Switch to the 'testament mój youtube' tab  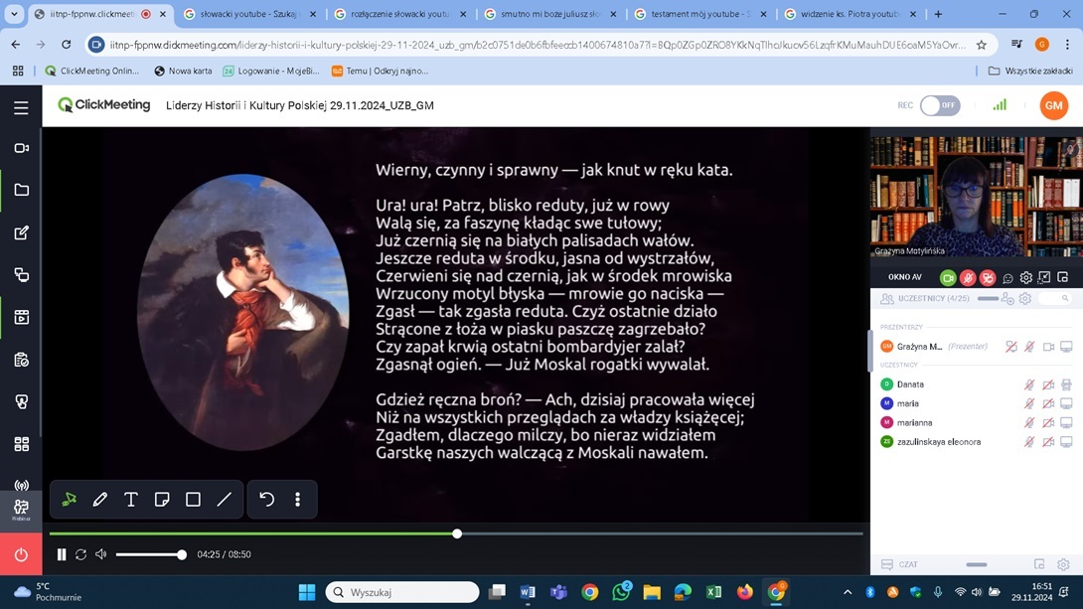coord(699,14)
